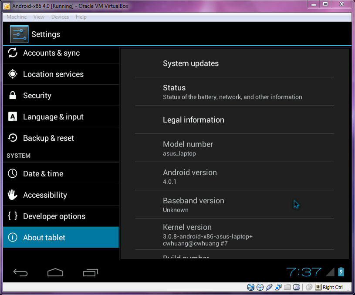Minimize the VirtualBox window
The width and height of the screenshot is (355, 295).
click(x=314, y=4)
